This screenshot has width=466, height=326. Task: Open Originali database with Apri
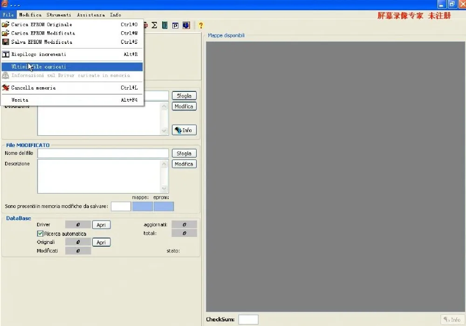tap(101, 243)
